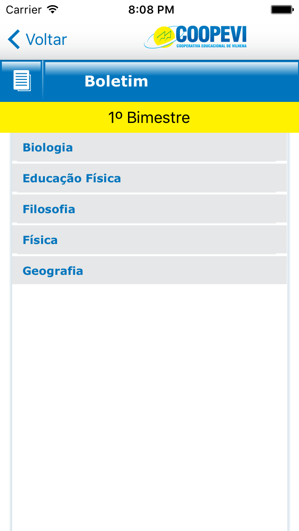Image resolution: width=299 pixels, height=531 pixels.
Task: Tap the Carrier label in status bar
Action: [x=23, y=9]
